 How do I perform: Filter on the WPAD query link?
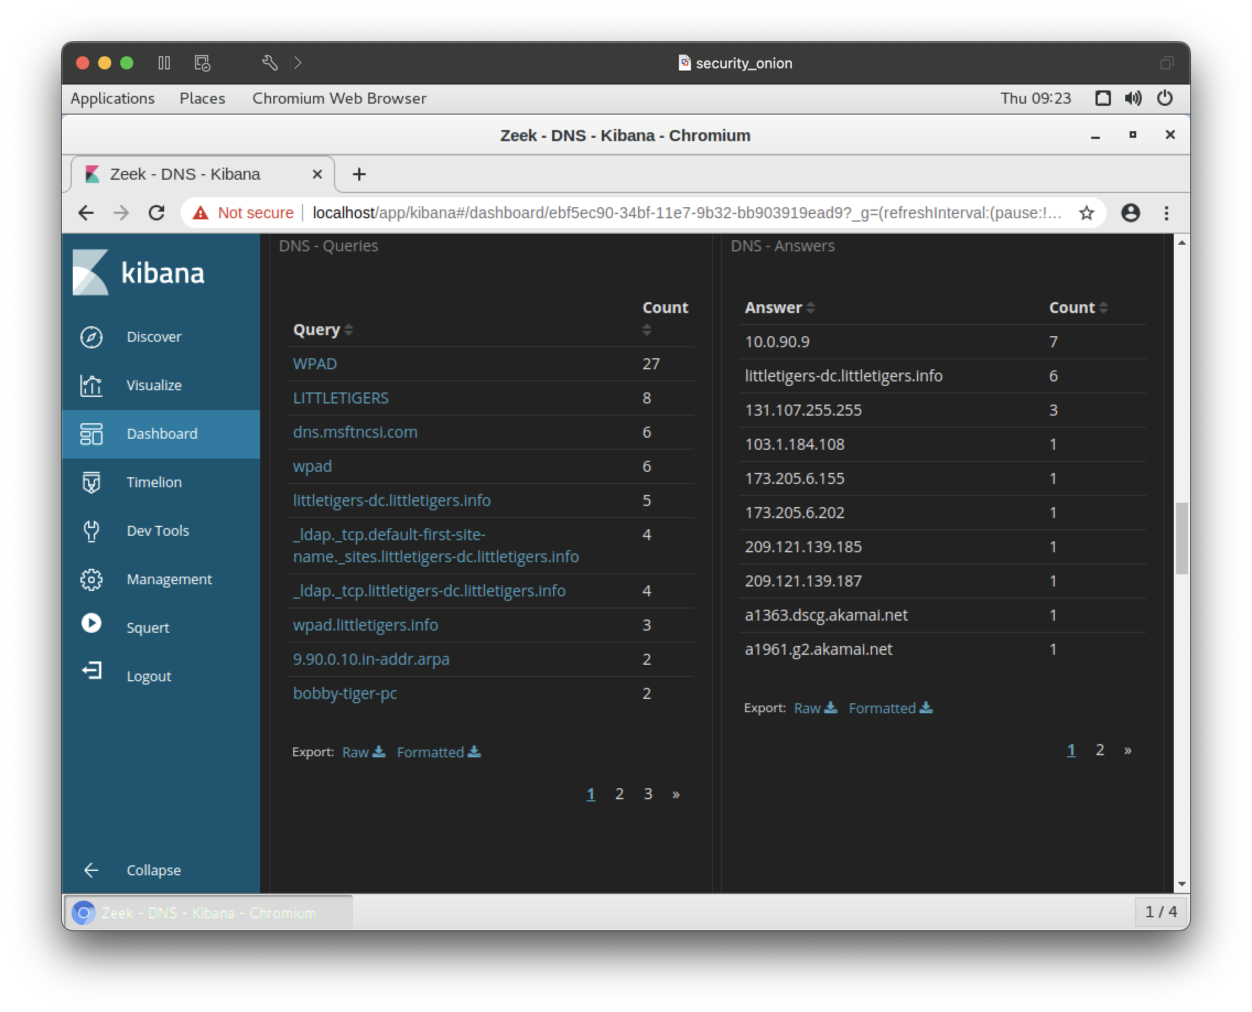tap(315, 364)
